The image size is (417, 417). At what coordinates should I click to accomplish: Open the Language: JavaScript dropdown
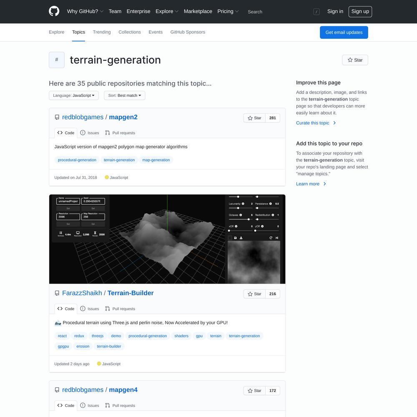click(74, 95)
